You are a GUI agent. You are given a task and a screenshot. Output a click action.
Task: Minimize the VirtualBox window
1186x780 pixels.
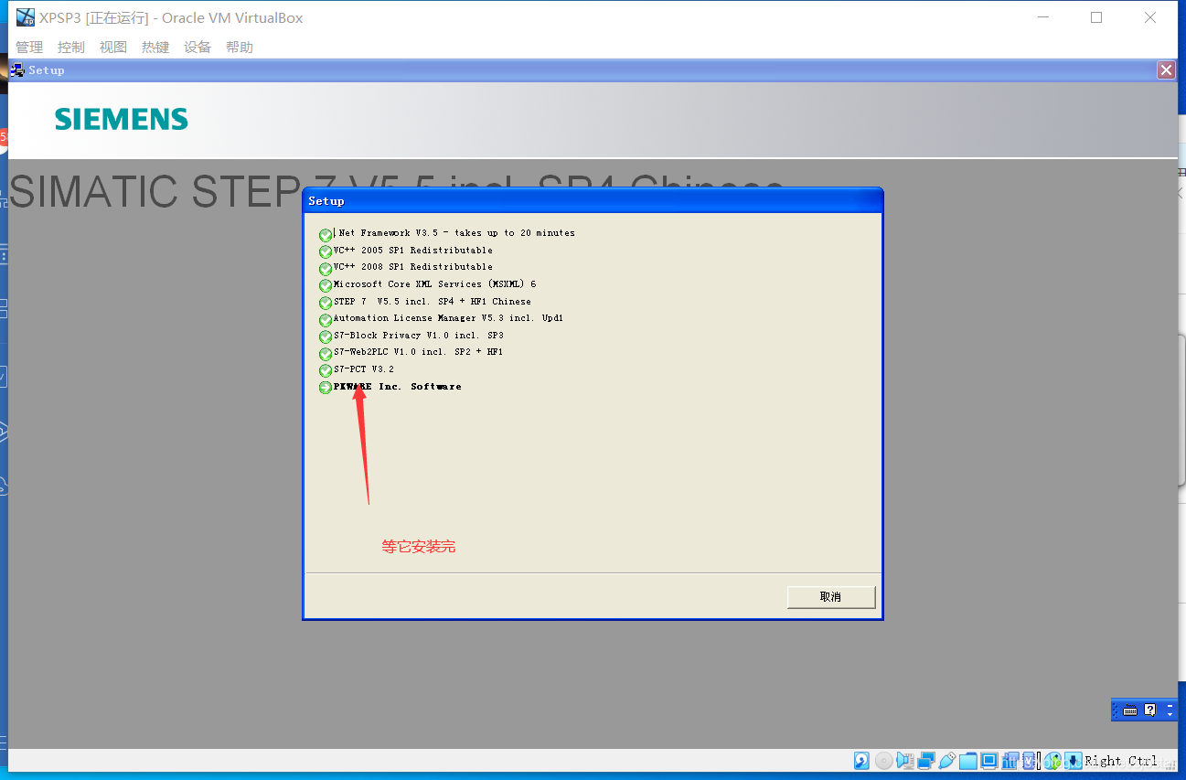pyautogui.click(x=1042, y=17)
